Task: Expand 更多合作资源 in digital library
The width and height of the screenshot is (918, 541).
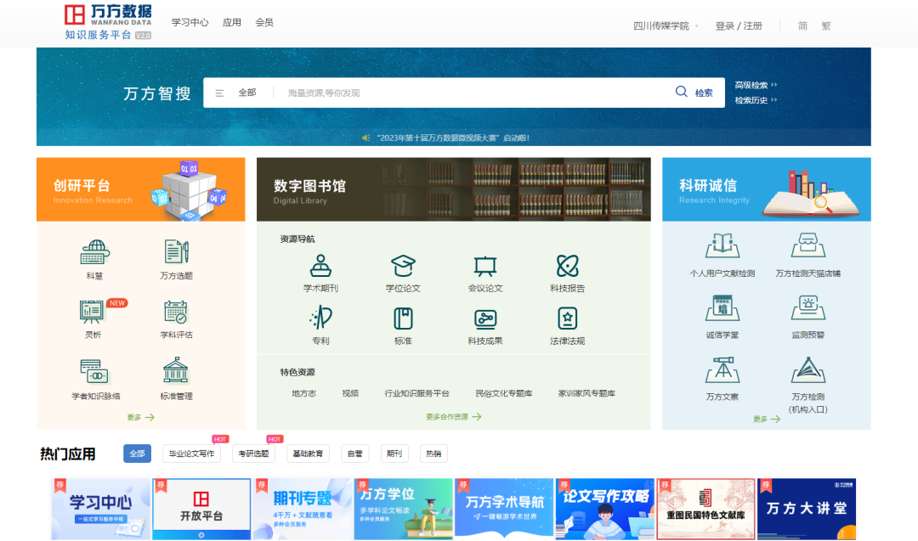Action: pos(453,417)
